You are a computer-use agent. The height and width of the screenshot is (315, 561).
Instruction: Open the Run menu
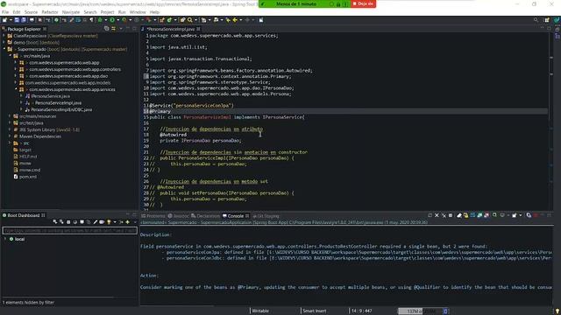coord(122,12)
